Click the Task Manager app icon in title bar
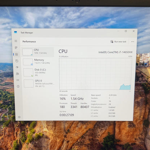 tap(16, 32)
